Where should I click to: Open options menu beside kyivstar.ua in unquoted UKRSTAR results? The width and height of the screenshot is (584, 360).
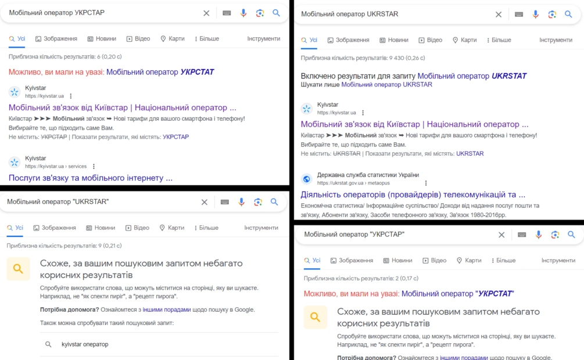(x=363, y=113)
